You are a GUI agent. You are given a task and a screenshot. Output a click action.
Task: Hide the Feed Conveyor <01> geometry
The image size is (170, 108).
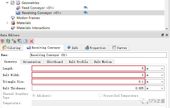click(x=85, y=8)
